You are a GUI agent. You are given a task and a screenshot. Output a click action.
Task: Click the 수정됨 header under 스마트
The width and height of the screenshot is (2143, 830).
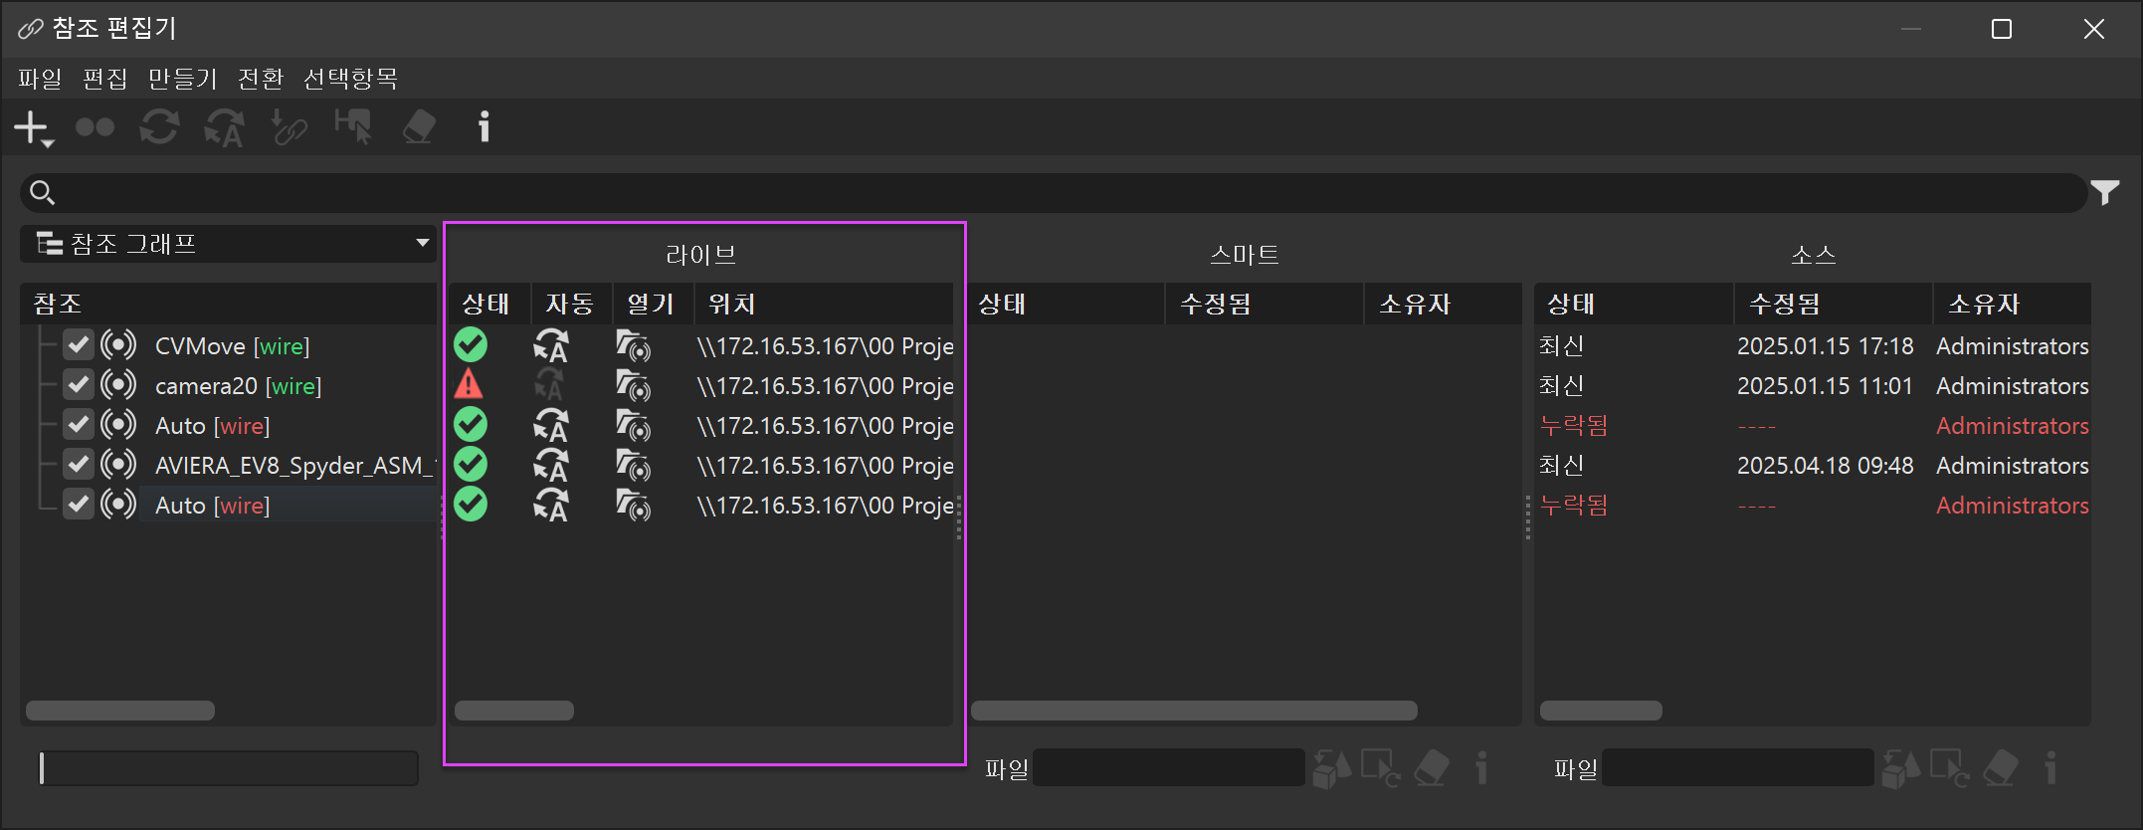1265,304
